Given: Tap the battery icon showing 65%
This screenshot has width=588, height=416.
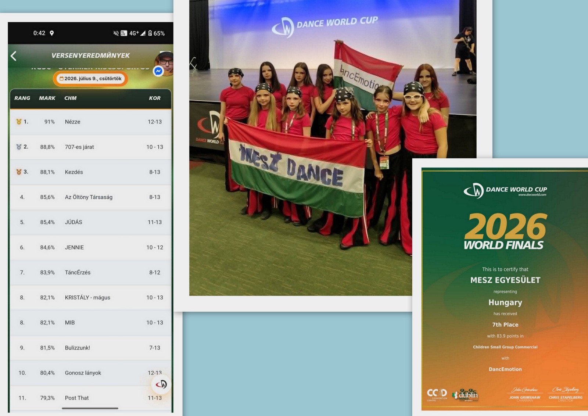Looking at the screenshot, I should click(x=150, y=33).
